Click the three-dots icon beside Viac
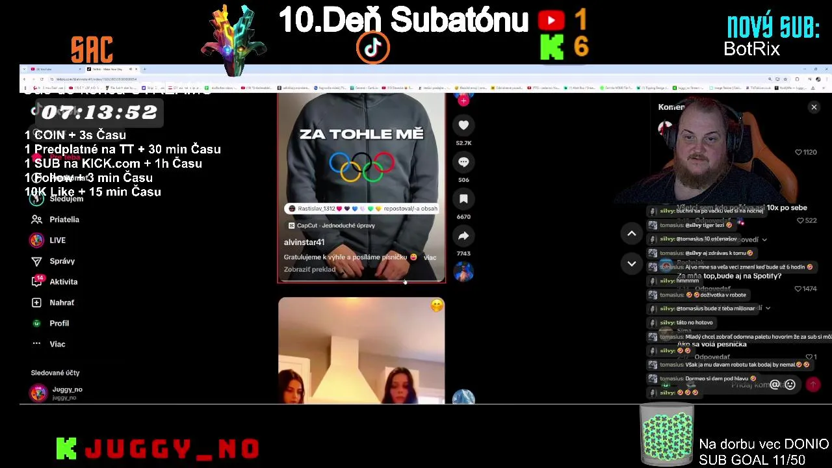This screenshot has width=832, height=468. 36,344
